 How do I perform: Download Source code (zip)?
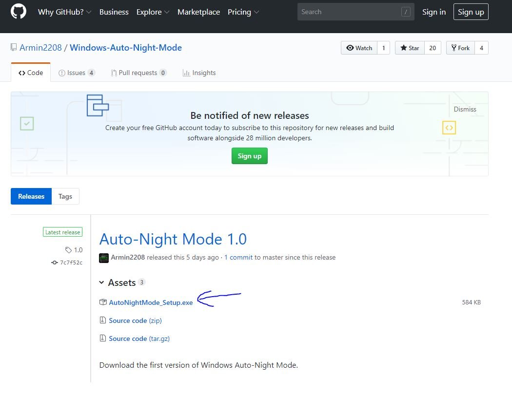coord(135,320)
